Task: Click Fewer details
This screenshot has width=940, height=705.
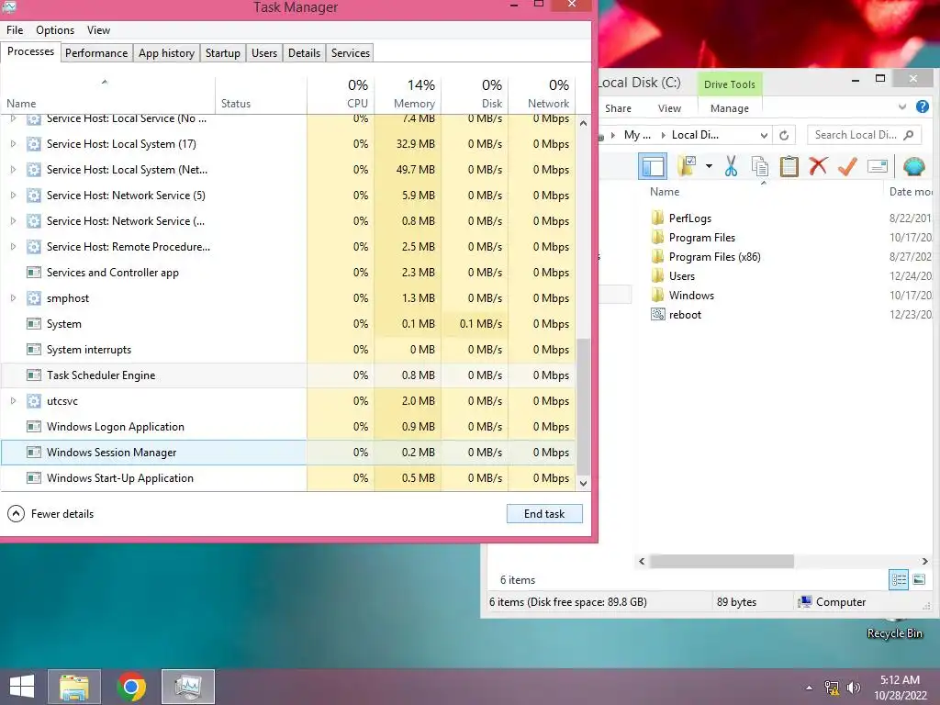Action: point(50,514)
